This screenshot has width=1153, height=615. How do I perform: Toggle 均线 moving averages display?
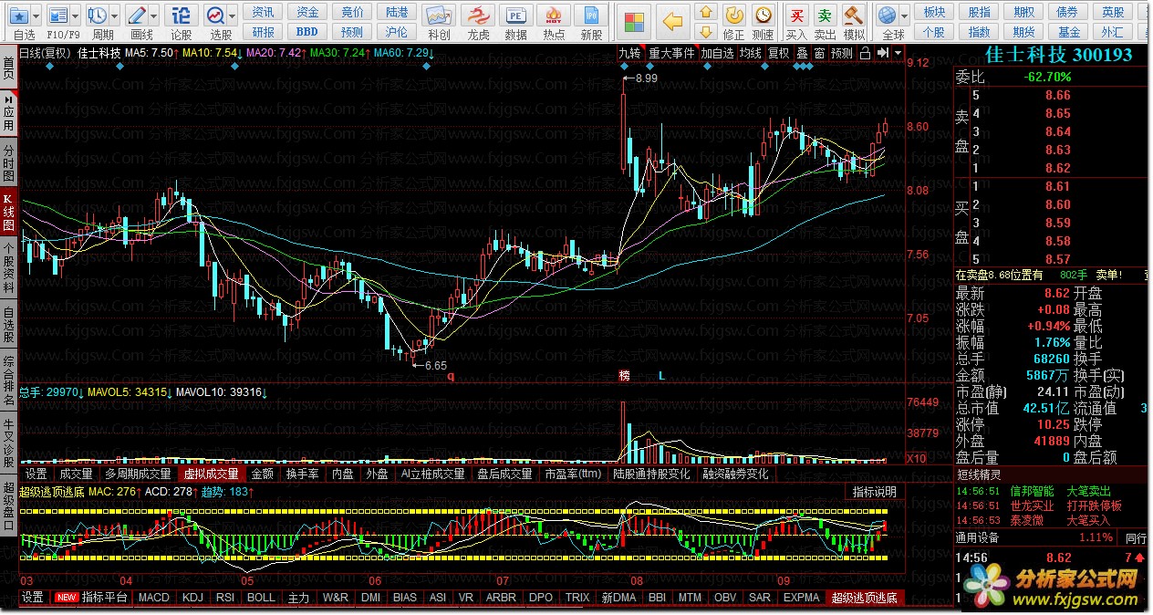point(750,53)
